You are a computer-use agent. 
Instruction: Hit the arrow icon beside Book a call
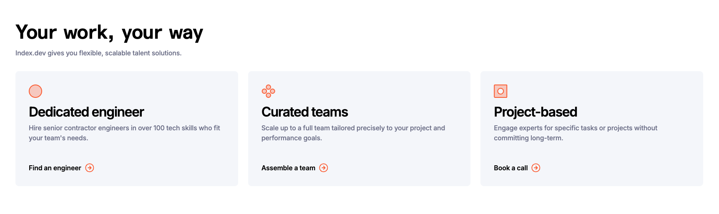(x=536, y=168)
